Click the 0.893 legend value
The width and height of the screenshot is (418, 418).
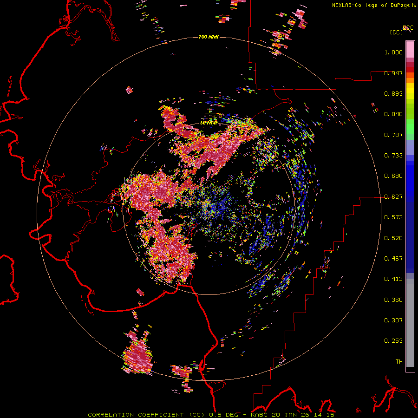(393, 93)
